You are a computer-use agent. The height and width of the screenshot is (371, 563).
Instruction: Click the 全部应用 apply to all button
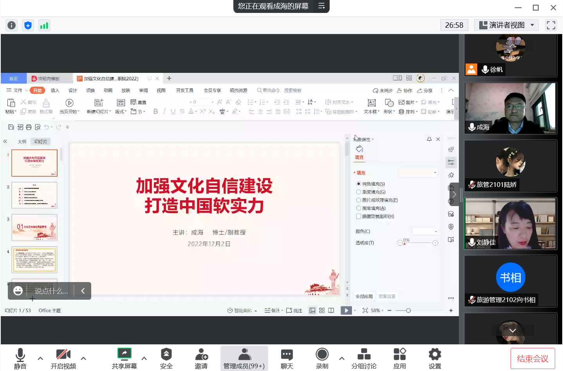point(364,296)
